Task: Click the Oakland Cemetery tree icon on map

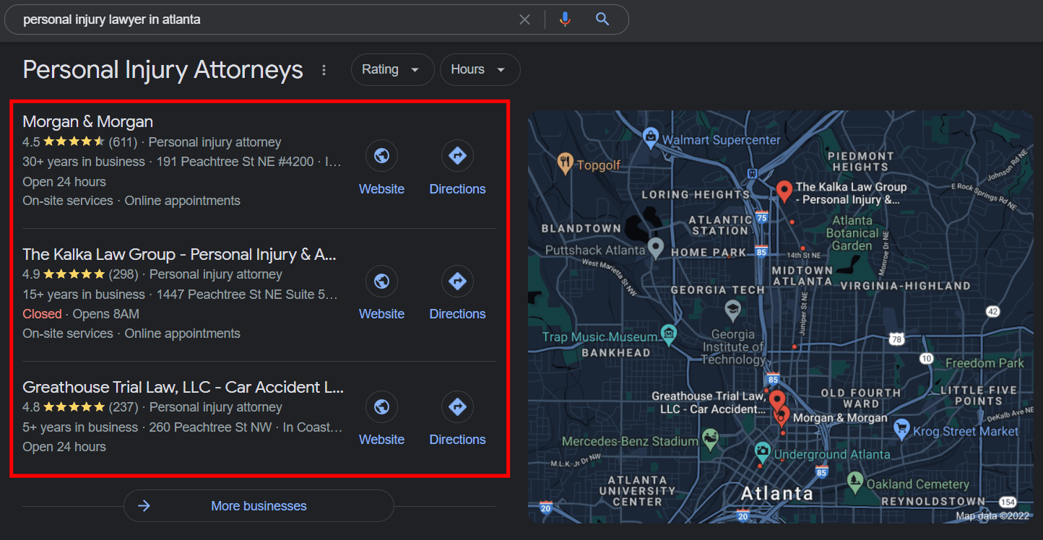Action: tap(855, 481)
